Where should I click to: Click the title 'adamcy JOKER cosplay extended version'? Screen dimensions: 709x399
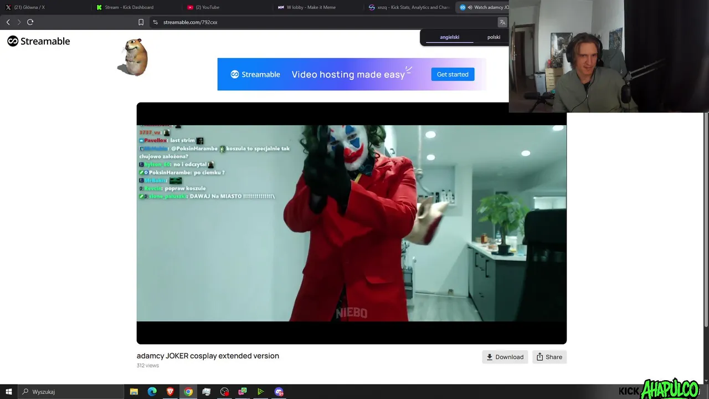point(208,356)
